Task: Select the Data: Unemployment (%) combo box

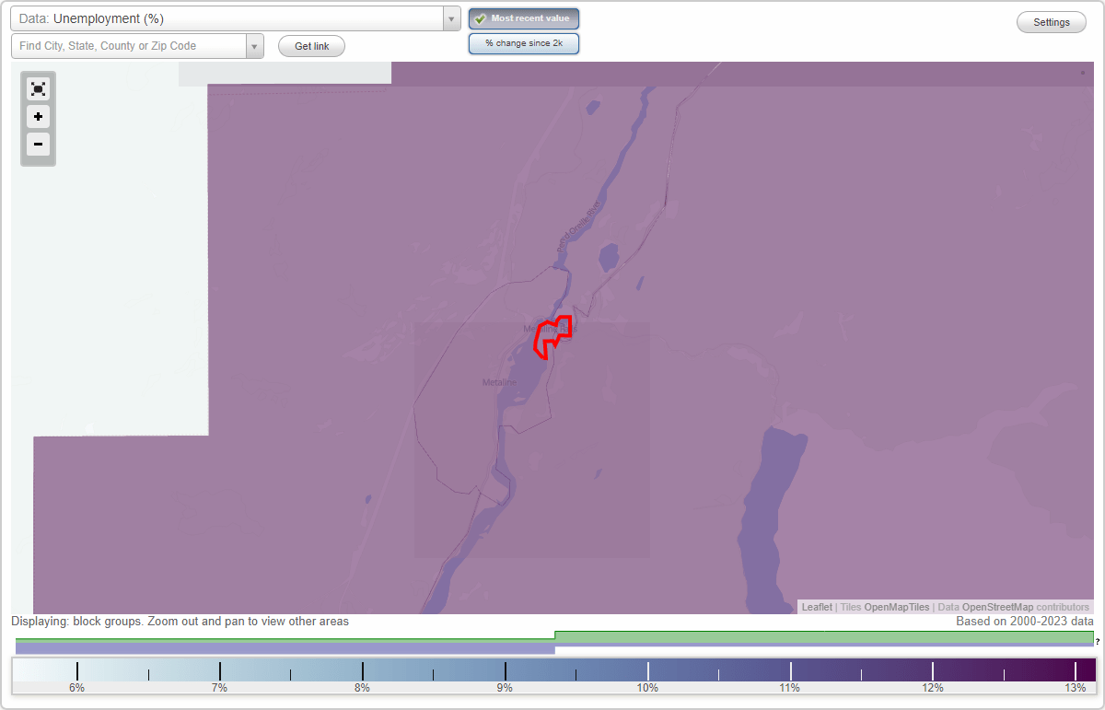Action: point(235,18)
